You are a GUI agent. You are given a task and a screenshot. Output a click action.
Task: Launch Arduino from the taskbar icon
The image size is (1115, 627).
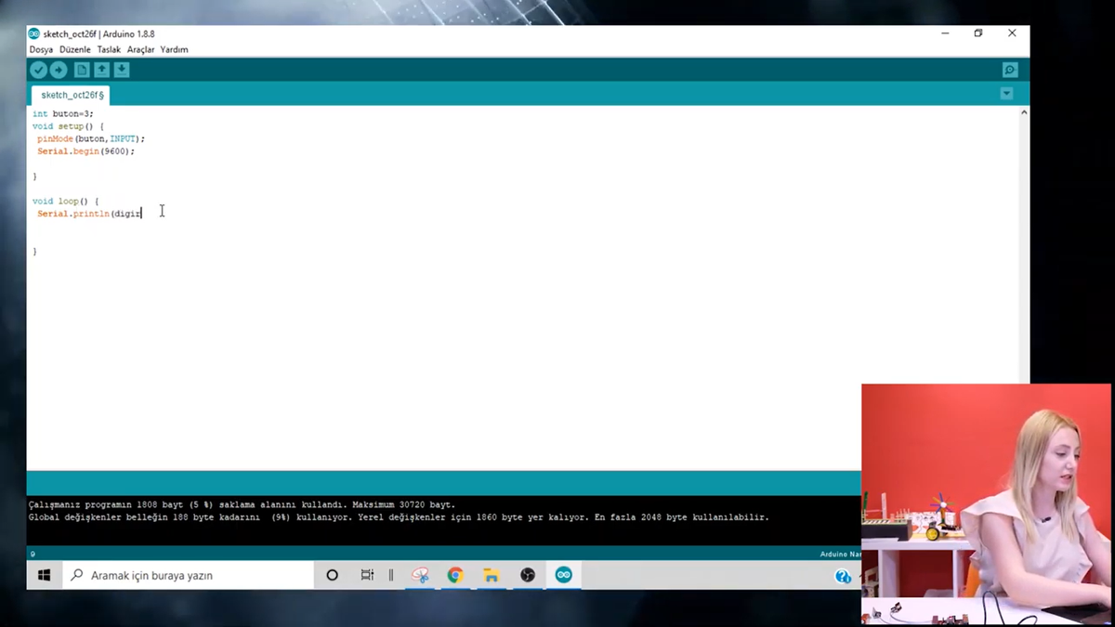563,575
